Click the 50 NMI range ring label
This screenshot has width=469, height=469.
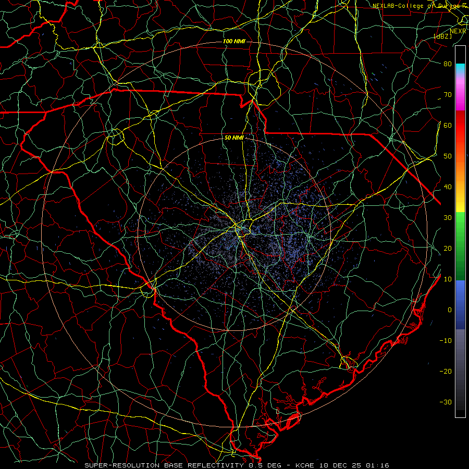tap(234, 138)
